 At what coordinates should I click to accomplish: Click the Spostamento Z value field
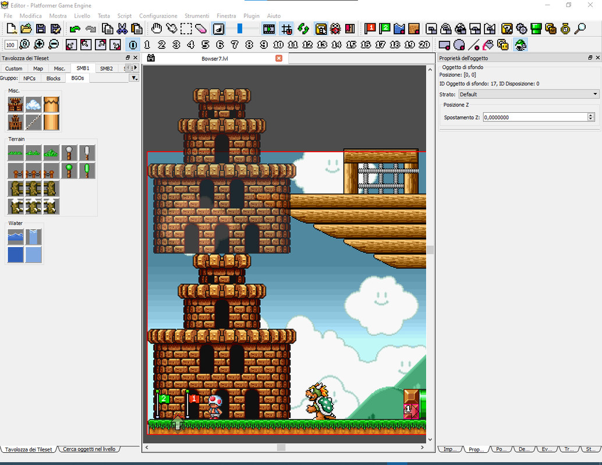point(535,117)
